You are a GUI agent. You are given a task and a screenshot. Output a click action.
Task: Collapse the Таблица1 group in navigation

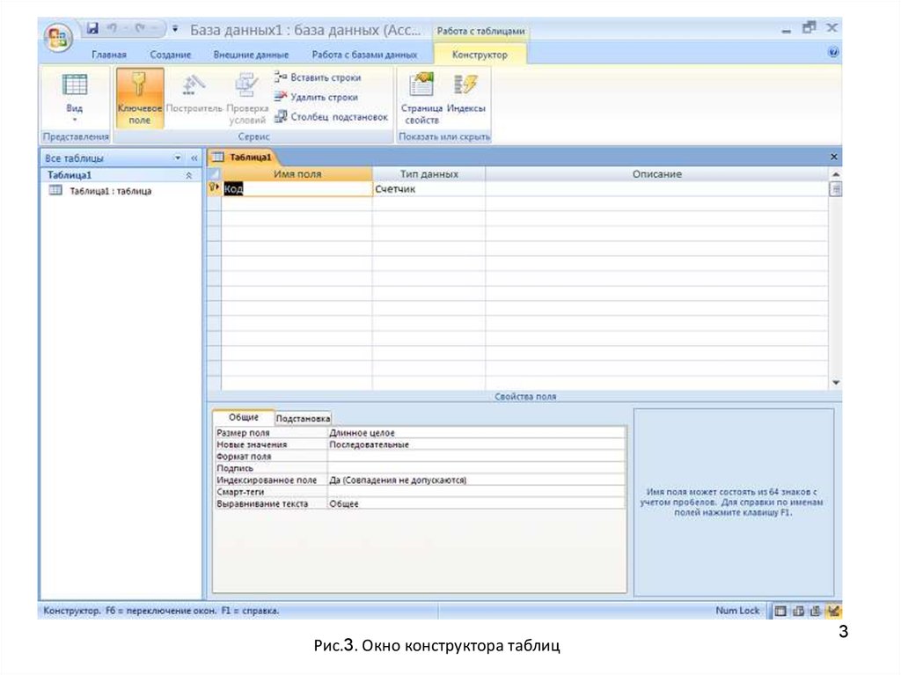point(187,175)
